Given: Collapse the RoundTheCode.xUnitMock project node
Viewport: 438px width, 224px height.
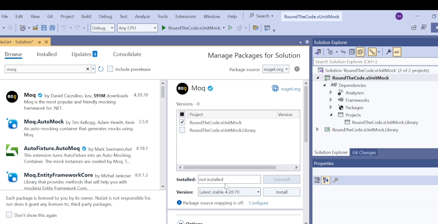Looking at the screenshot, I should click(x=318, y=78).
